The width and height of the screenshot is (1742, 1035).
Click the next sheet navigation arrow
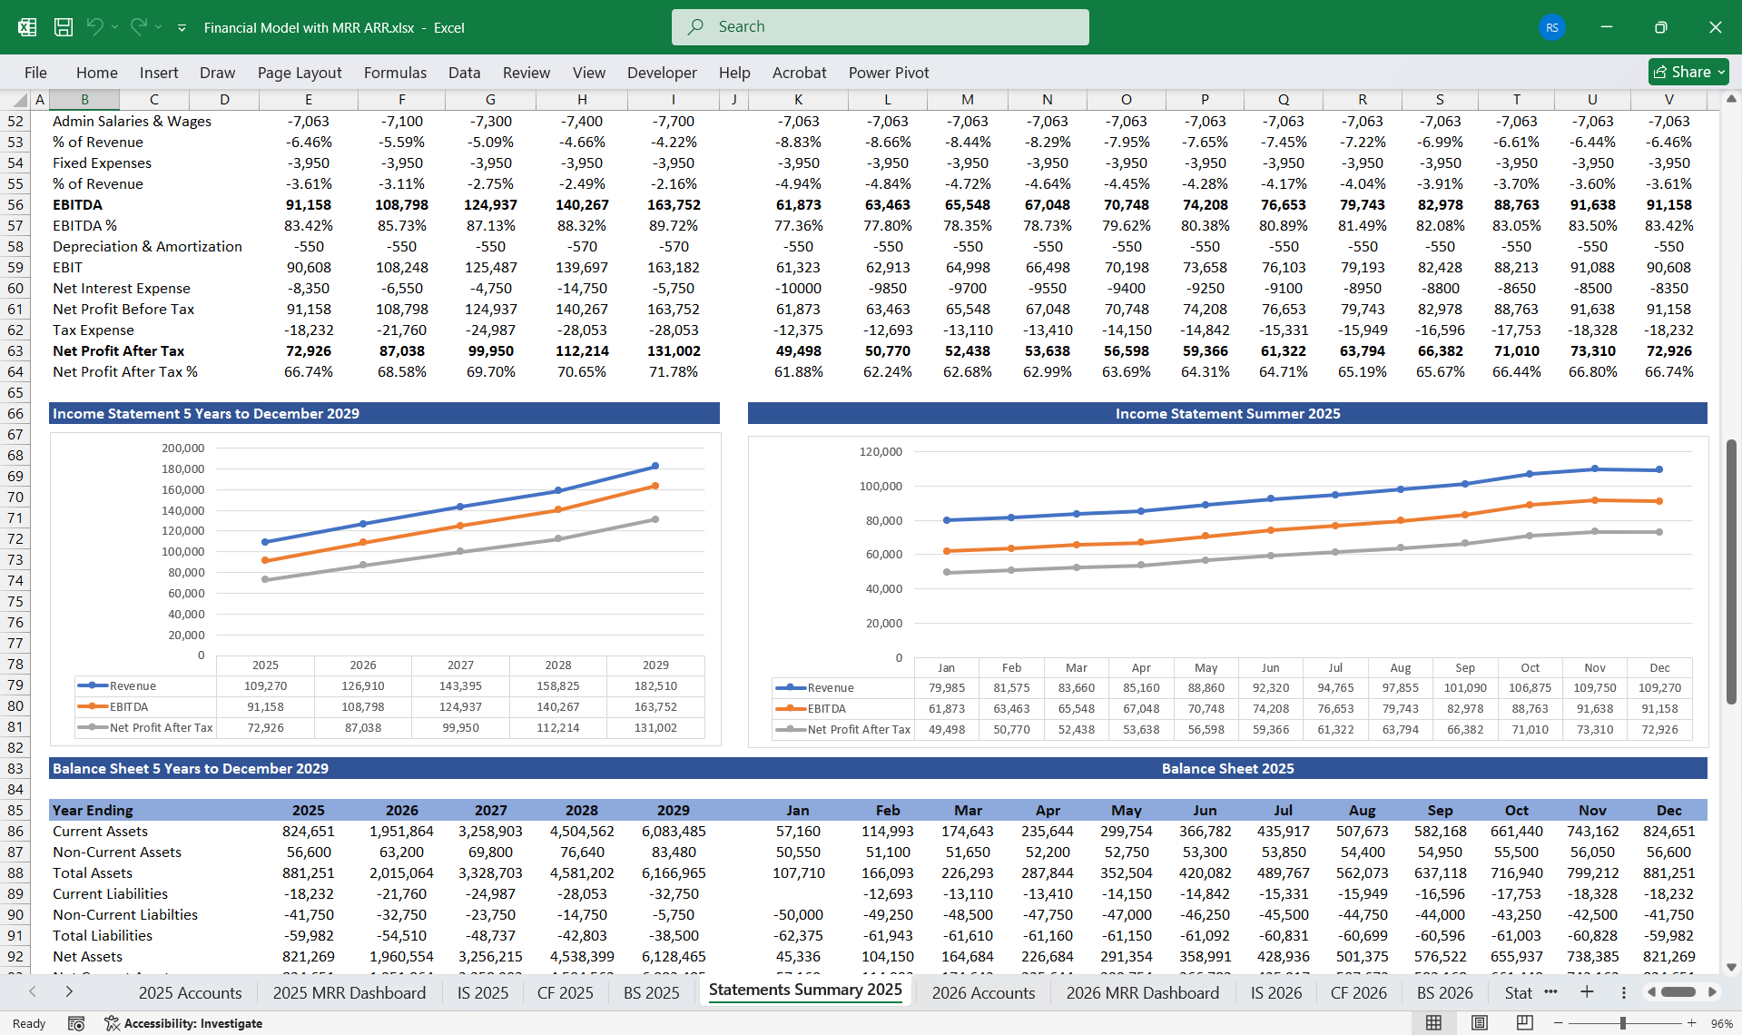pos(70,992)
